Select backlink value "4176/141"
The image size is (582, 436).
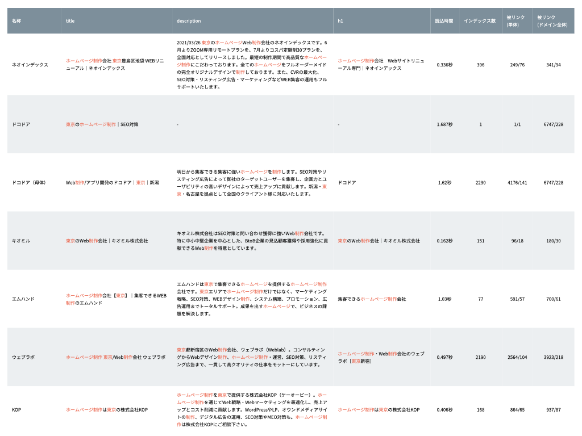[517, 182]
